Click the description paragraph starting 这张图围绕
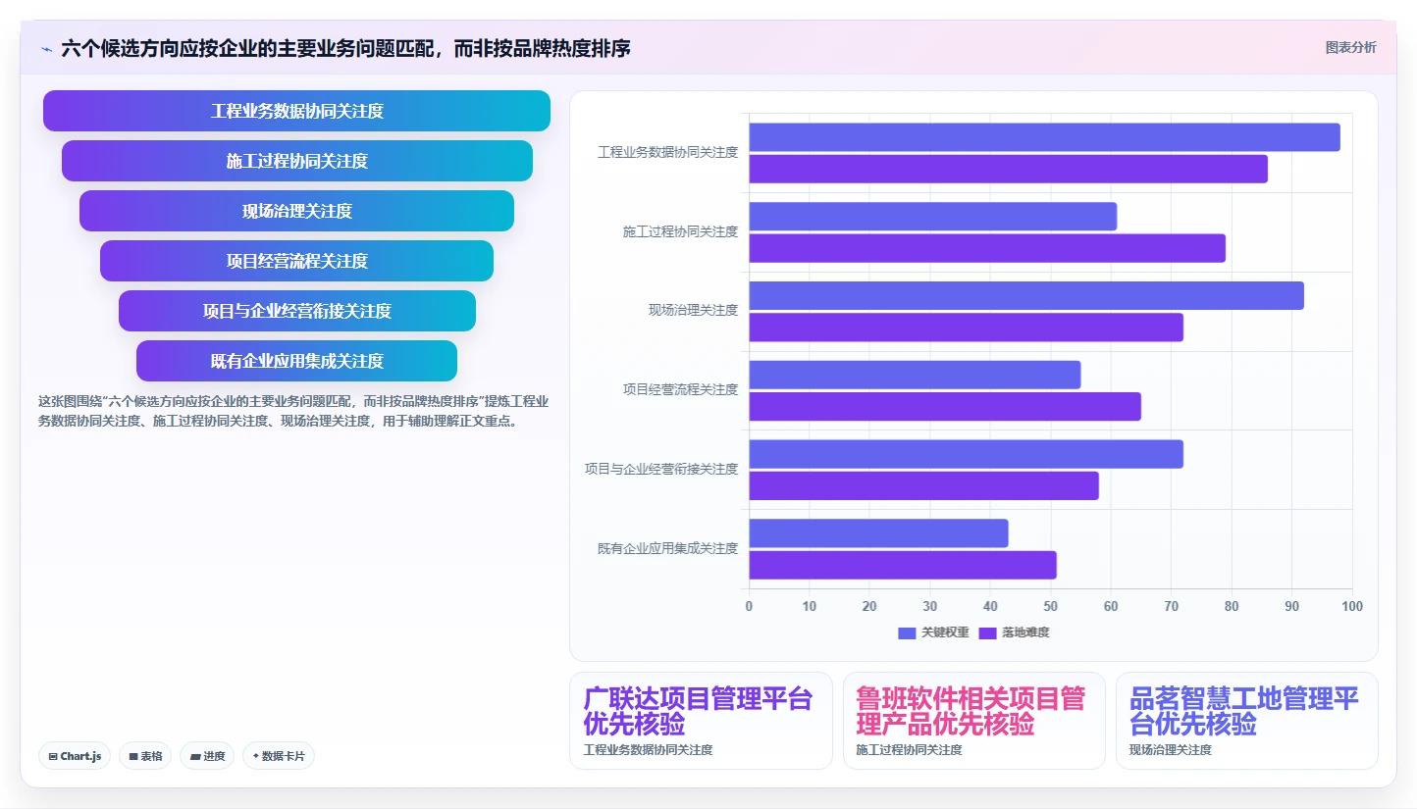This screenshot has width=1417, height=809. pos(293,411)
